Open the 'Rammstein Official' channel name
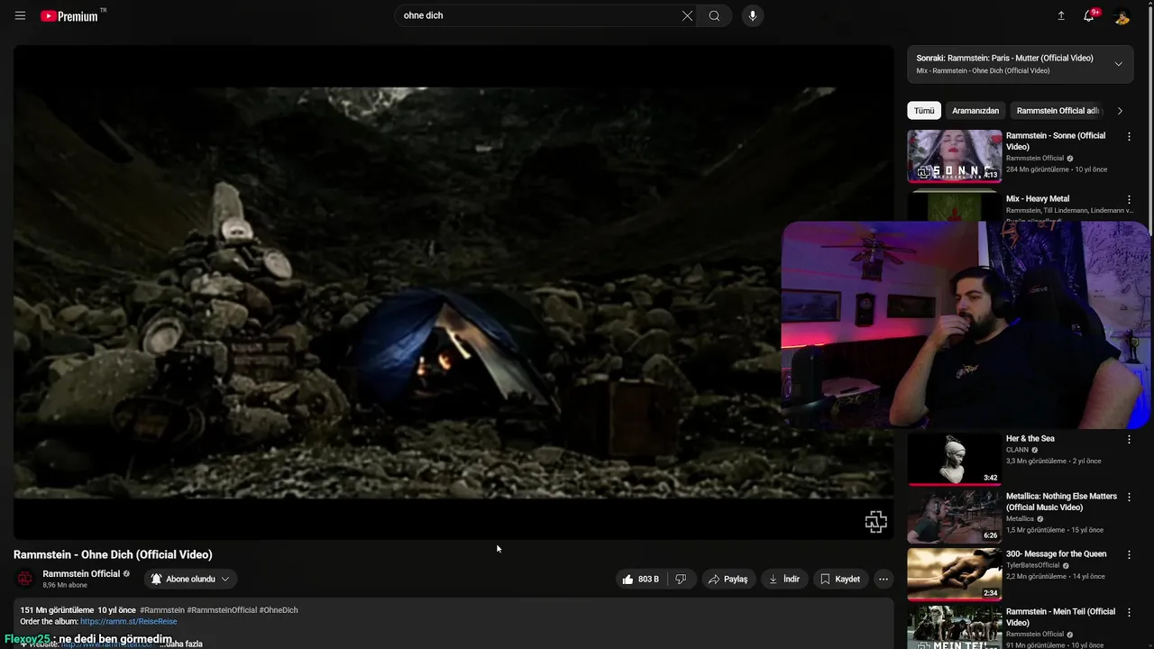The image size is (1154, 649). pos(81,573)
